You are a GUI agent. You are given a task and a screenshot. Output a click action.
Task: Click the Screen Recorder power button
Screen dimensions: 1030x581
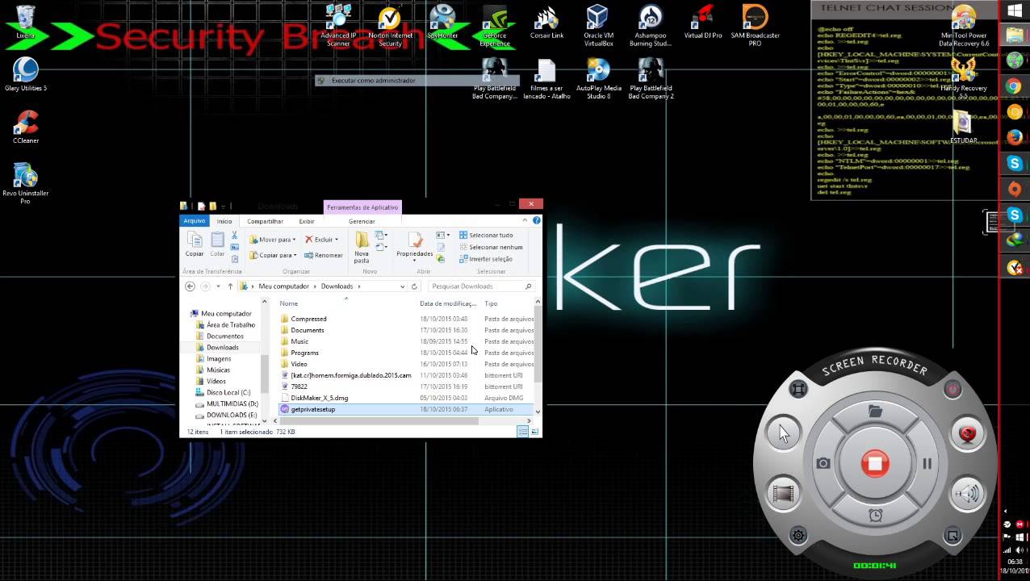[x=953, y=390]
